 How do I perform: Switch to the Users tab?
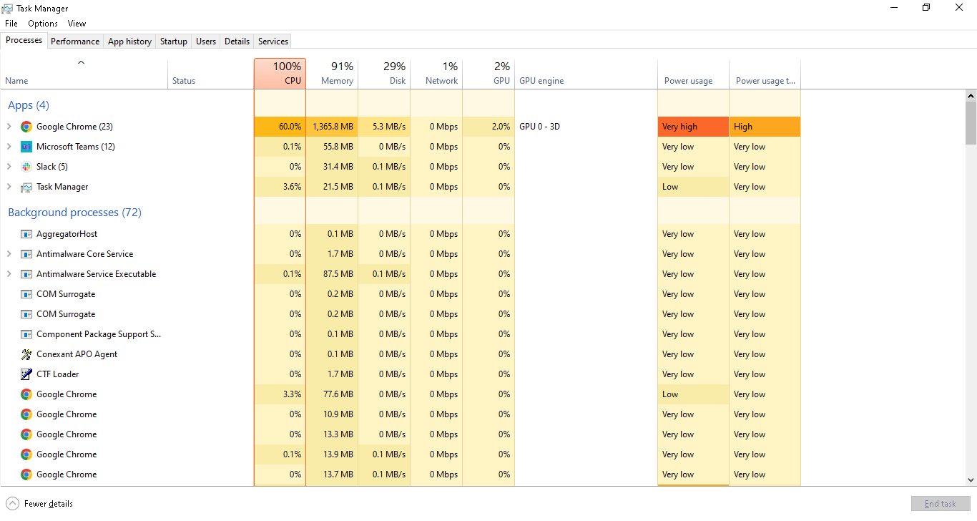point(206,42)
